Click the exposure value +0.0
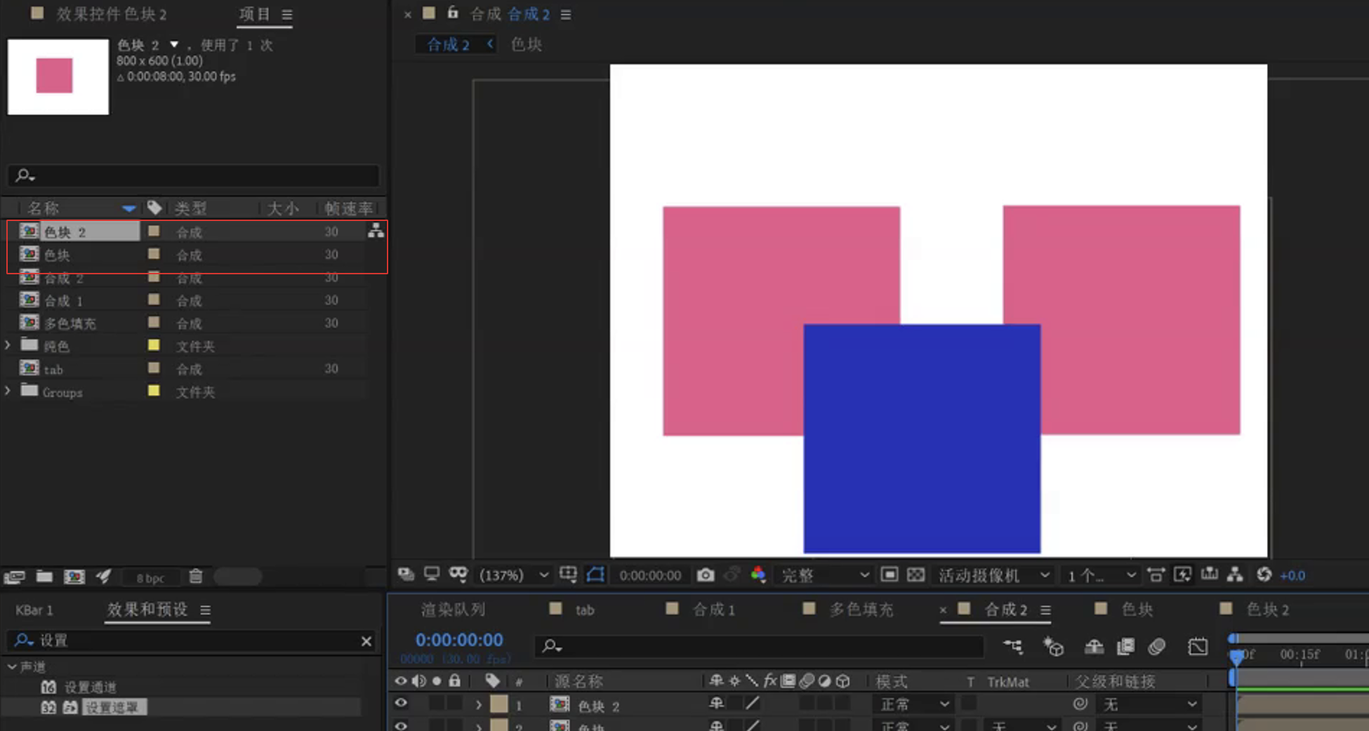Image resolution: width=1369 pixels, height=731 pixels. point(1292,575)
